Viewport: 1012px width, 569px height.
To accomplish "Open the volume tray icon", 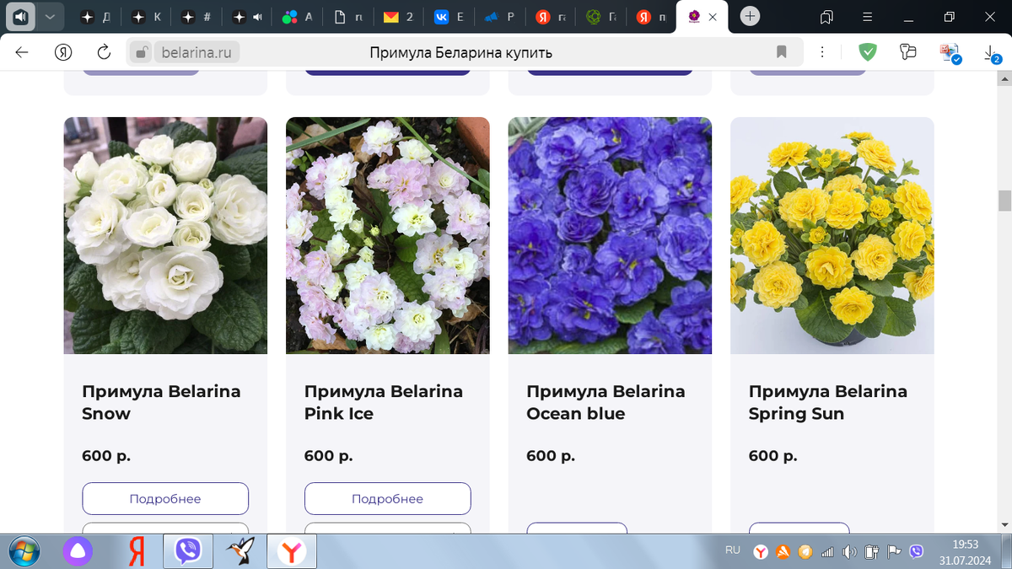I will (849, 552).
